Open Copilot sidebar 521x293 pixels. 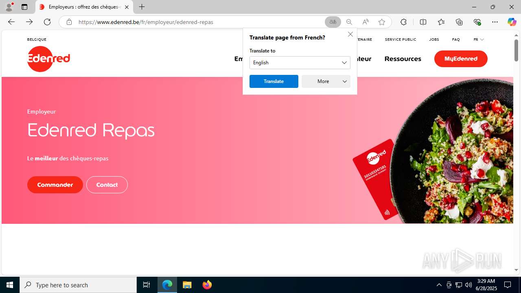click(512, 22)
